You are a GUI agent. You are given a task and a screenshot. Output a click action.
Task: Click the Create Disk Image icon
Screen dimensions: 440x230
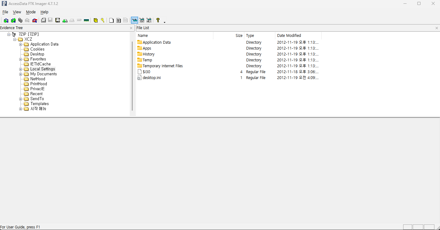click(44, 20)
